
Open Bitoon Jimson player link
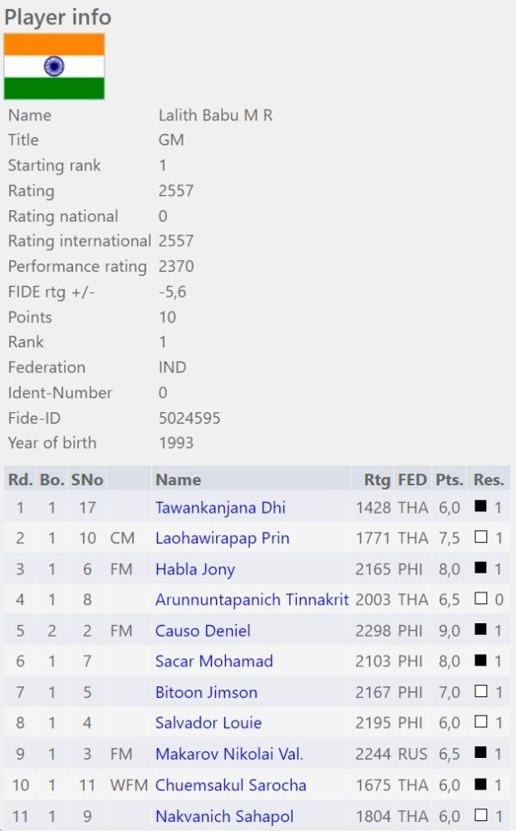pyautogui.click(x=206, y=692)
